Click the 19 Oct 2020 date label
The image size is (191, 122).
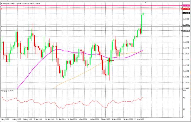(94, 119)
